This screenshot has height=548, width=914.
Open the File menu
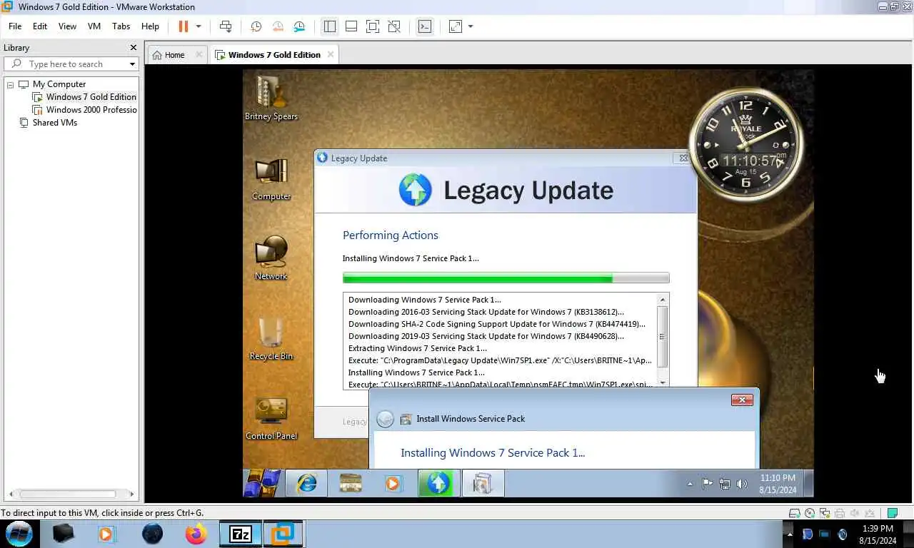[x=15, y=26]
